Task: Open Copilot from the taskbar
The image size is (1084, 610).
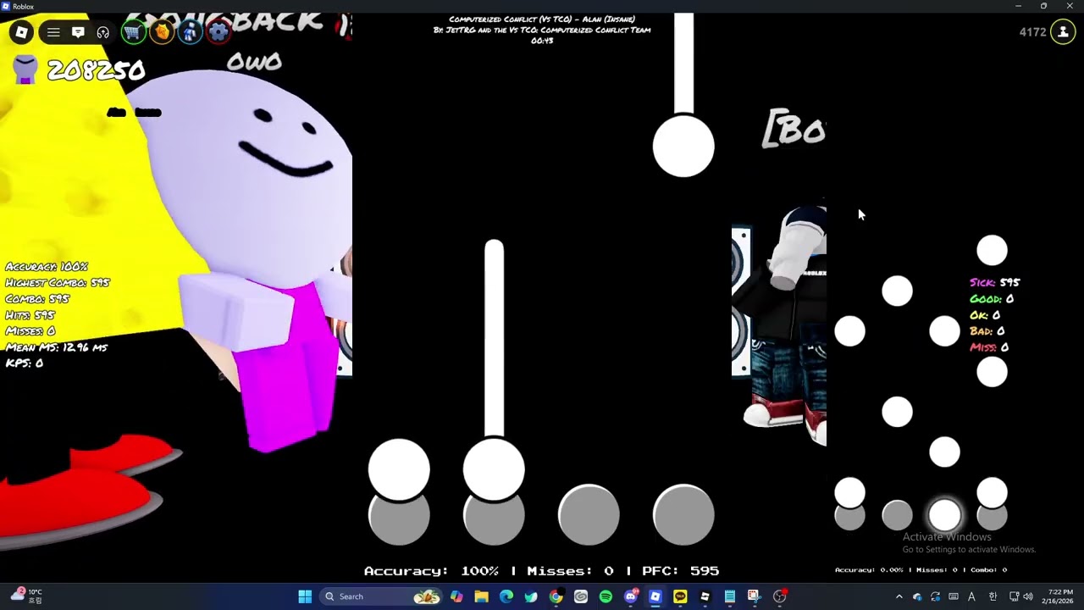Action: click(456, 596)
